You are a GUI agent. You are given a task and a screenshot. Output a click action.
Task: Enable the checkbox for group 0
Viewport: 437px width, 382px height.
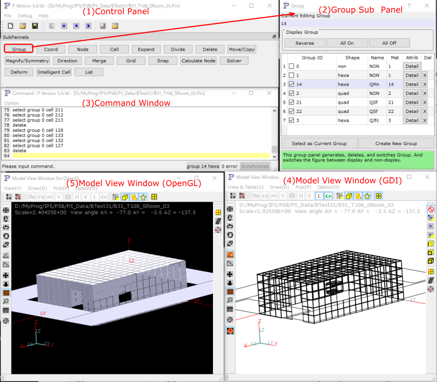click(x=291, y=66)
